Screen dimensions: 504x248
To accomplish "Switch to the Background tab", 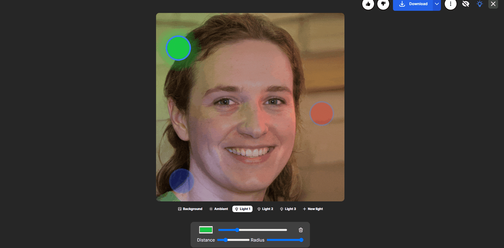I will (x=190, y=209).
